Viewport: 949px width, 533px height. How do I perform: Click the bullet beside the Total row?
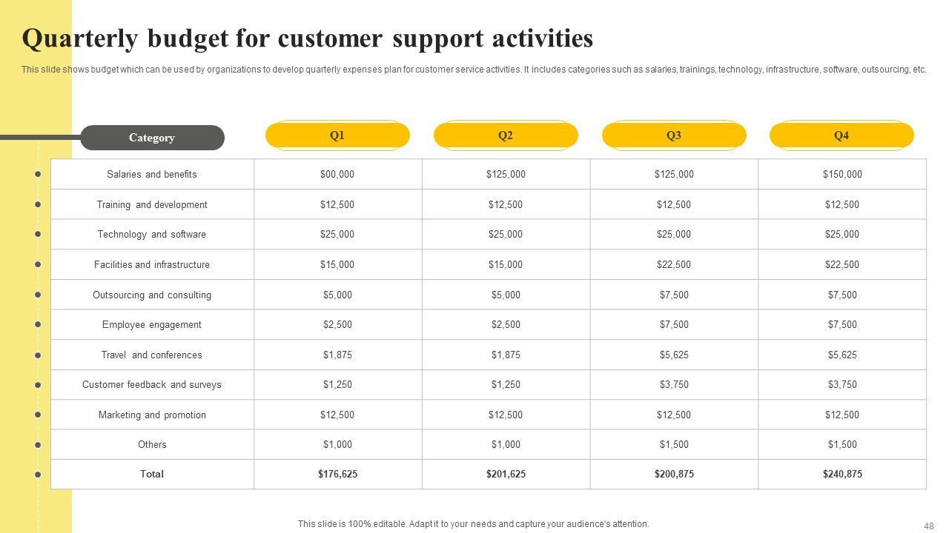click(x=38, y=475)
